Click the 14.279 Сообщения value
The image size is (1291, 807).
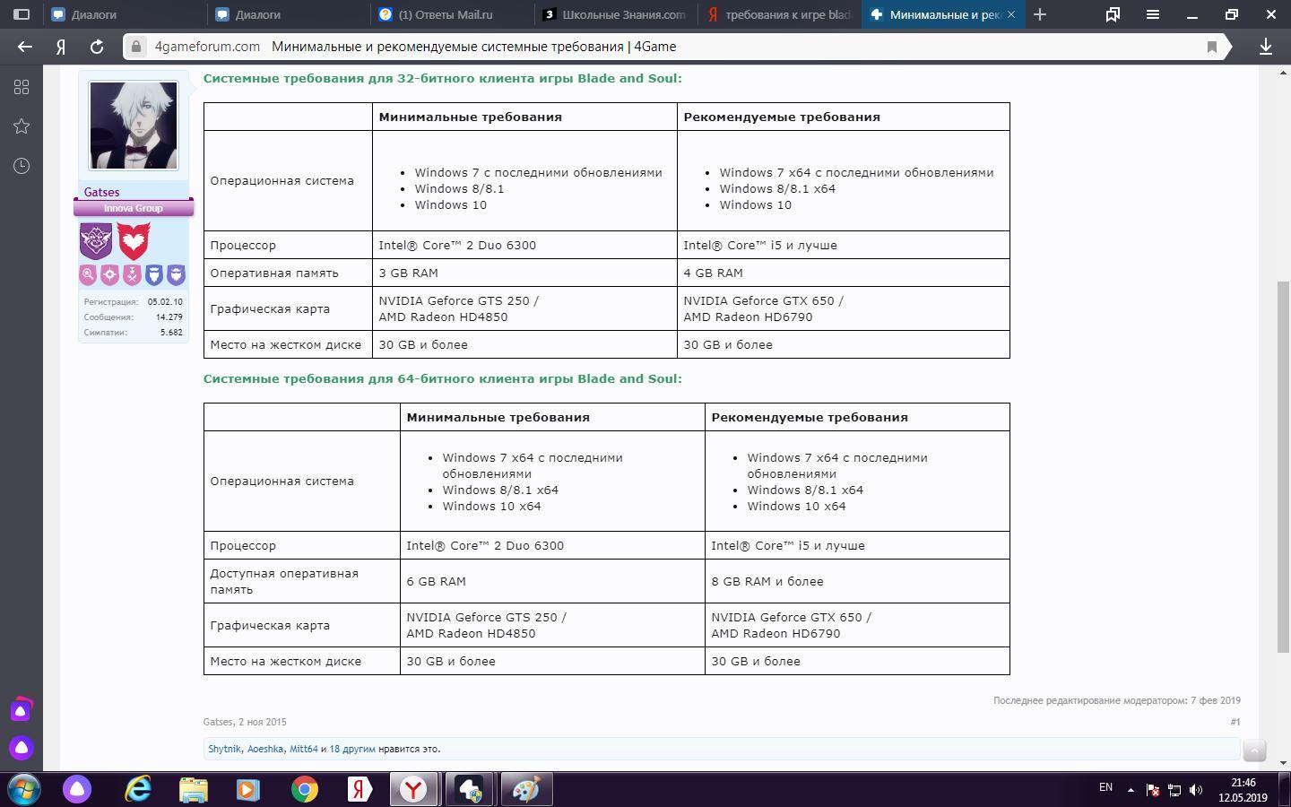(x=169, y=317)
